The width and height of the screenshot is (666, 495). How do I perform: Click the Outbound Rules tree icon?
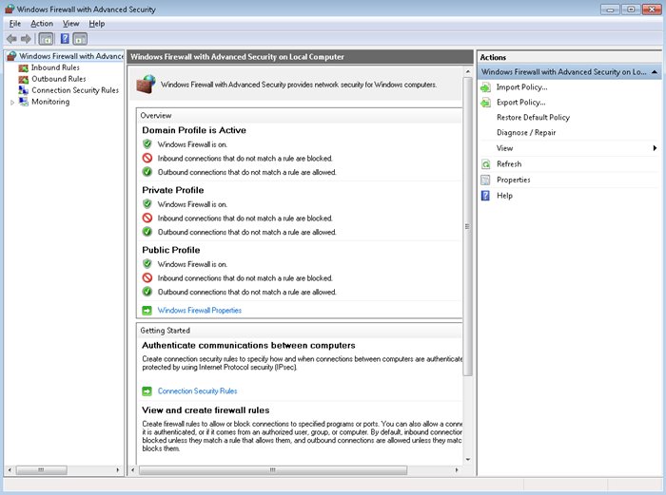pos(24,79)
